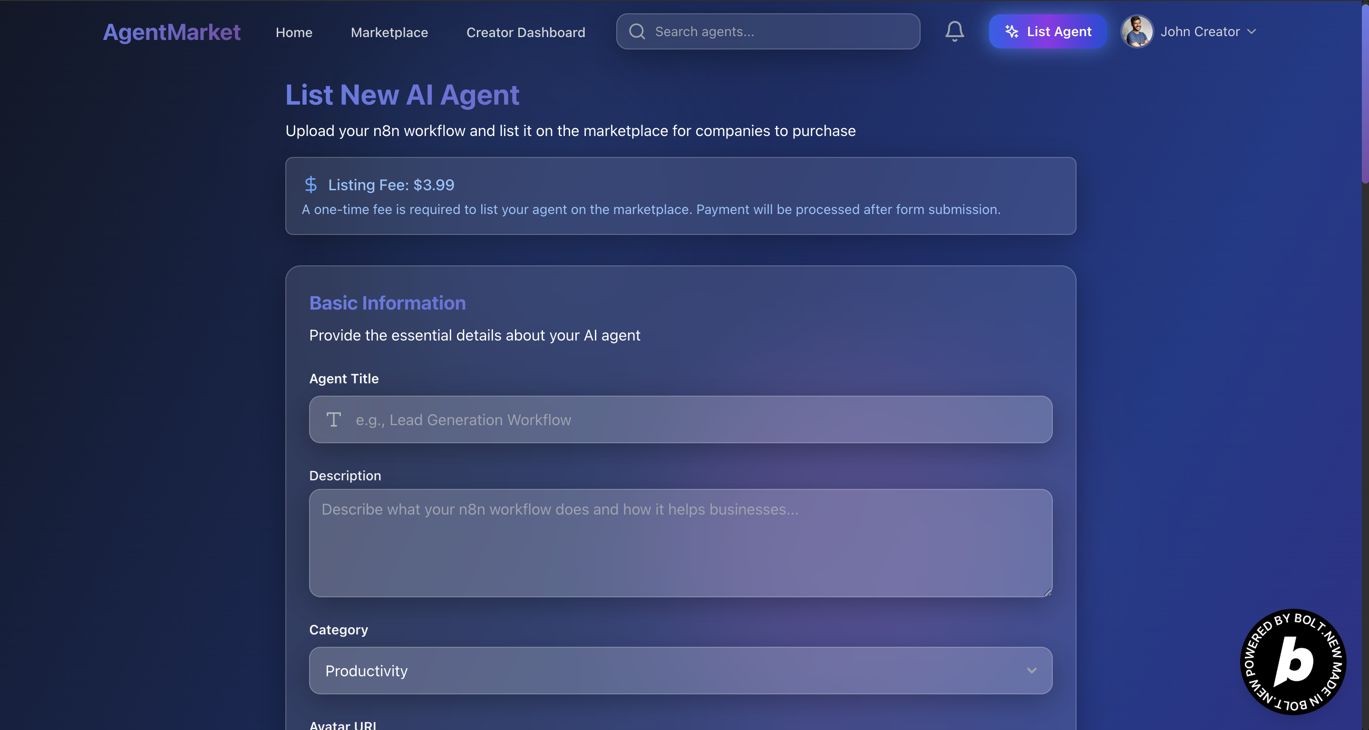
Task: Grab the Description textarea resize handle
Action: pyautogui.click(x=1048, y=592)
